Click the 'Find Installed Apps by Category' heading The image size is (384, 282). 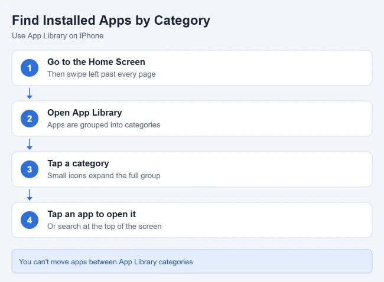[111, 21]
